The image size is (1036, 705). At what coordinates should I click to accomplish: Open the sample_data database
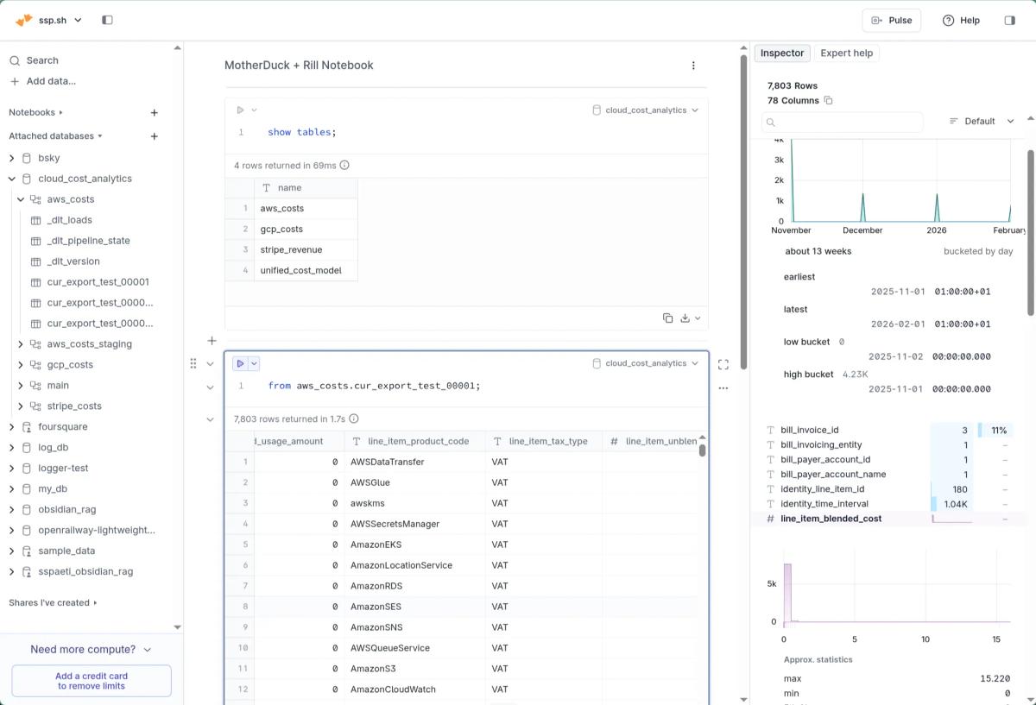pyautogui.click(x=66, y=551)
